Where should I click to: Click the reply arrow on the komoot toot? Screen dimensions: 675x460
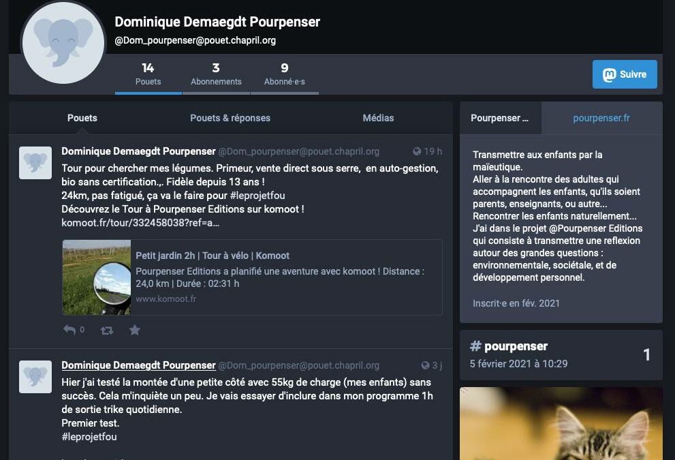(x=69, y=330)
